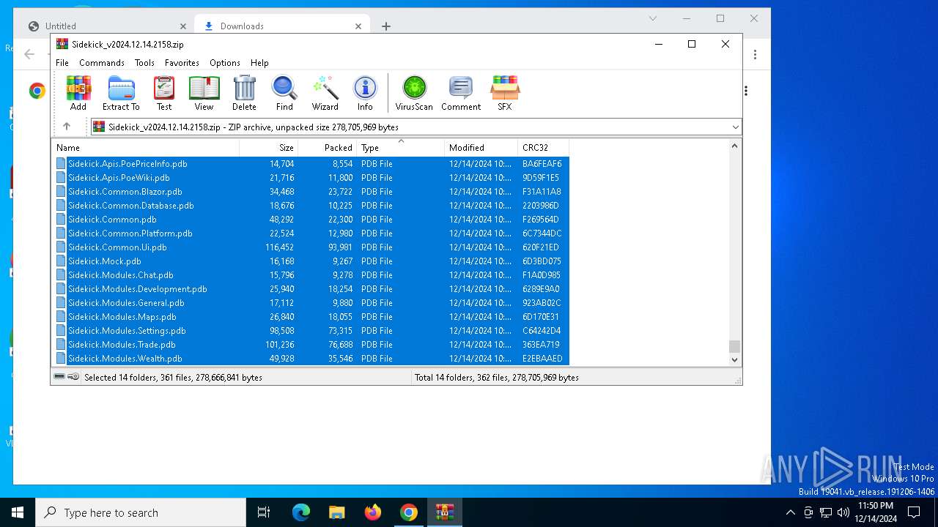Run the Test archive tool
This screenshot has height=527, width=938.
(x=164, y=93)
